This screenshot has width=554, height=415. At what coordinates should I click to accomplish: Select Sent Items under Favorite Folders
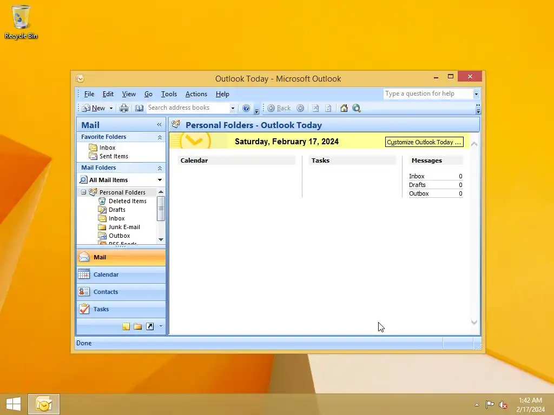[x=114, y=156]
